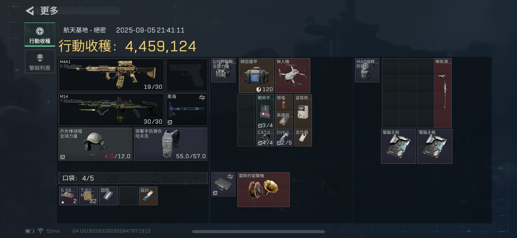Click the 黑海 axe melee weapon
Screen dimensions: 517x238
[x=187, y=109]
